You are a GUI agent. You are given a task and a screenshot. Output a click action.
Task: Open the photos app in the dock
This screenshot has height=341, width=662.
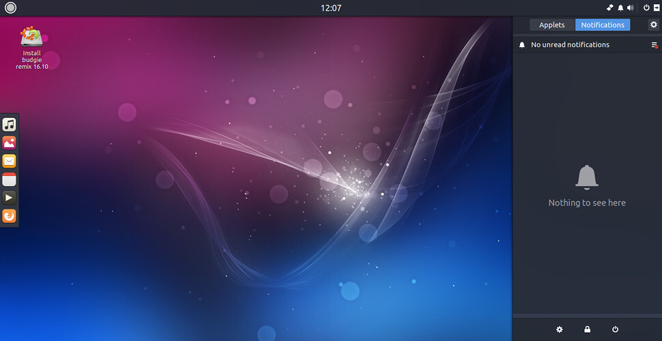(x=10, y=143)
